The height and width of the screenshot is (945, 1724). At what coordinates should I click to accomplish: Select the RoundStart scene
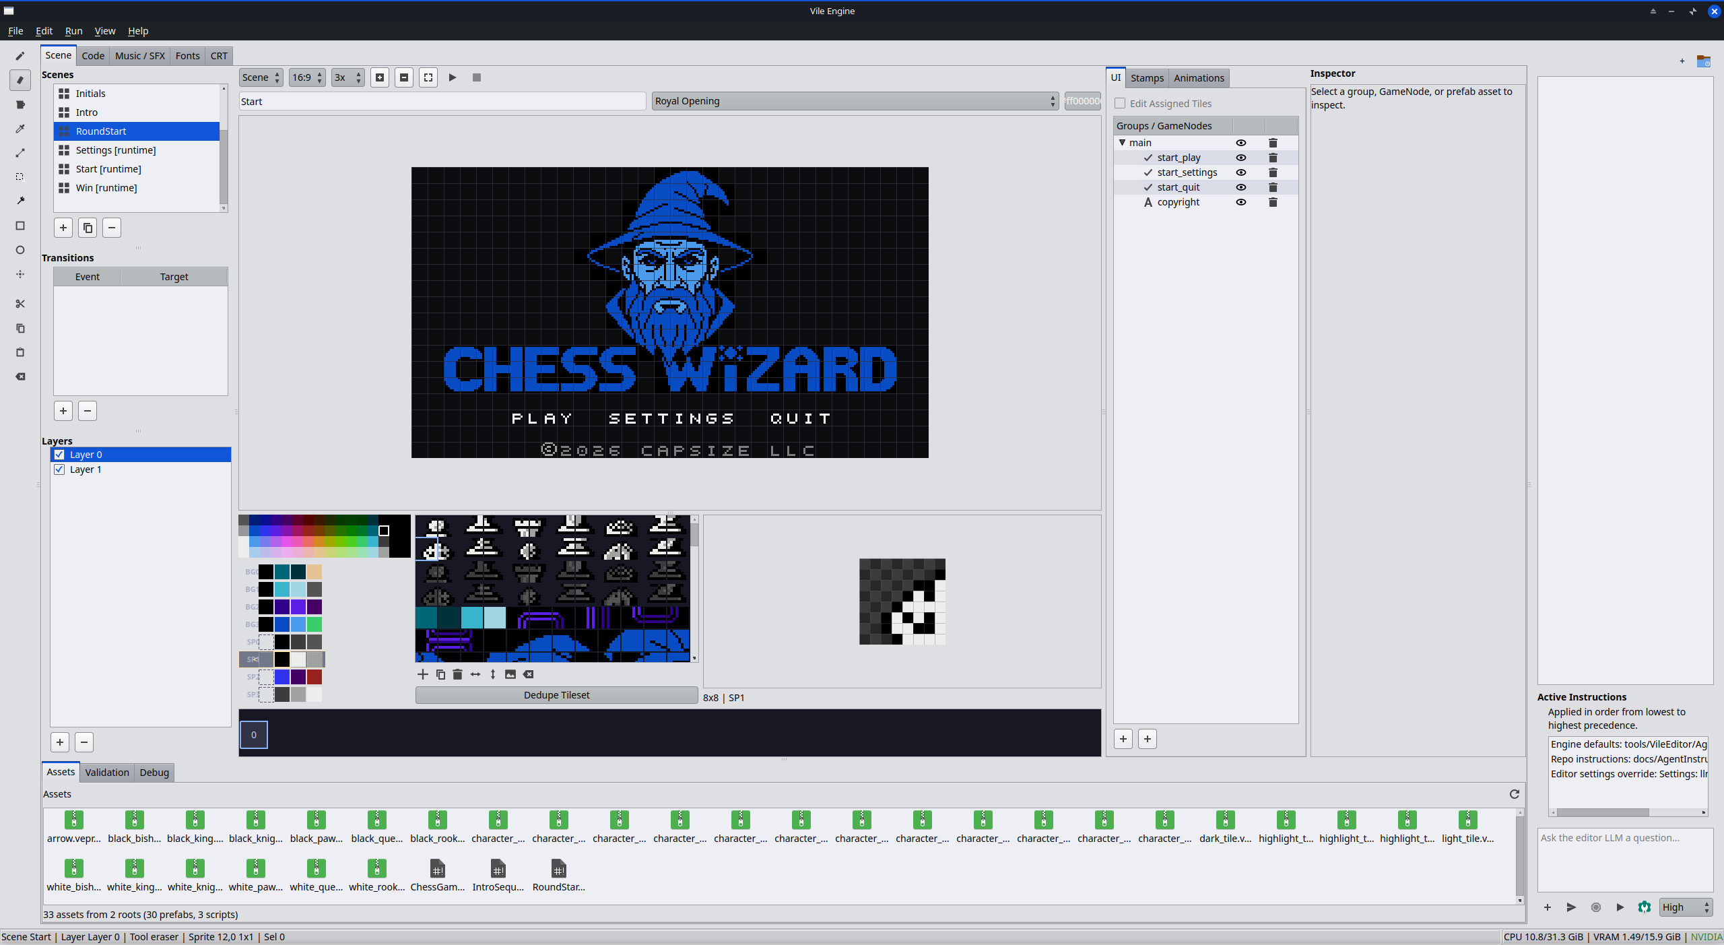tap(102, 131)
